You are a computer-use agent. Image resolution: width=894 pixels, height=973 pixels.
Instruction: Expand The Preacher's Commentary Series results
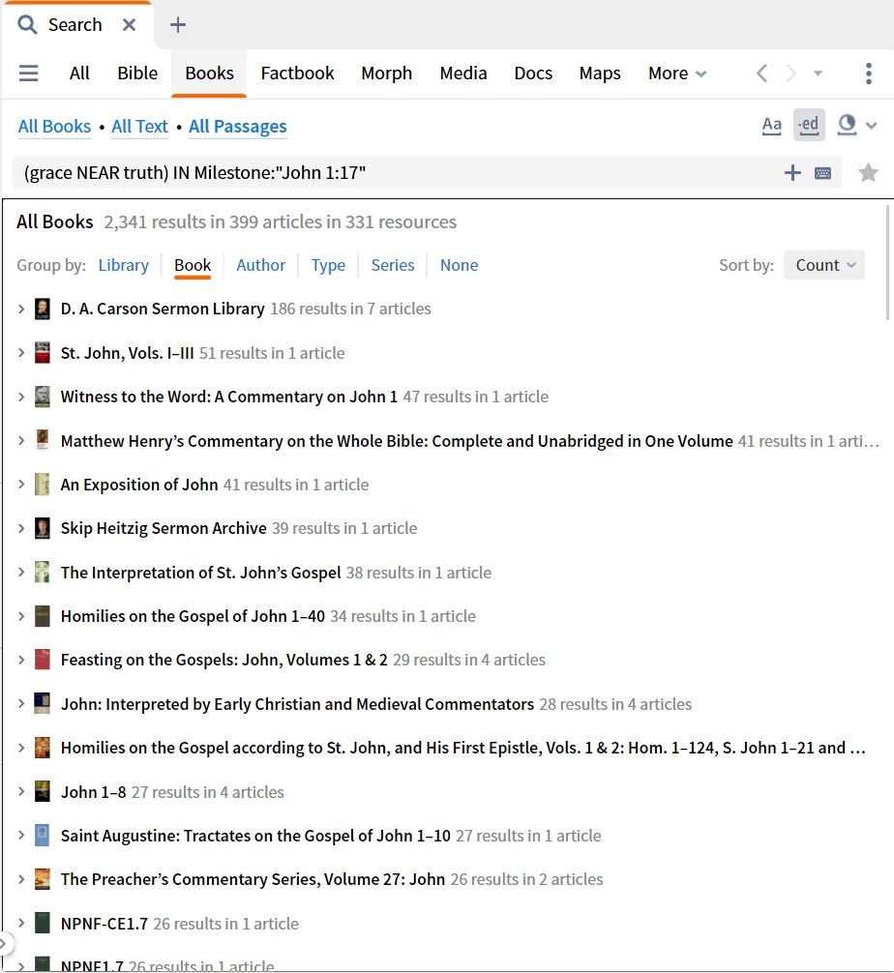(21, 879)
